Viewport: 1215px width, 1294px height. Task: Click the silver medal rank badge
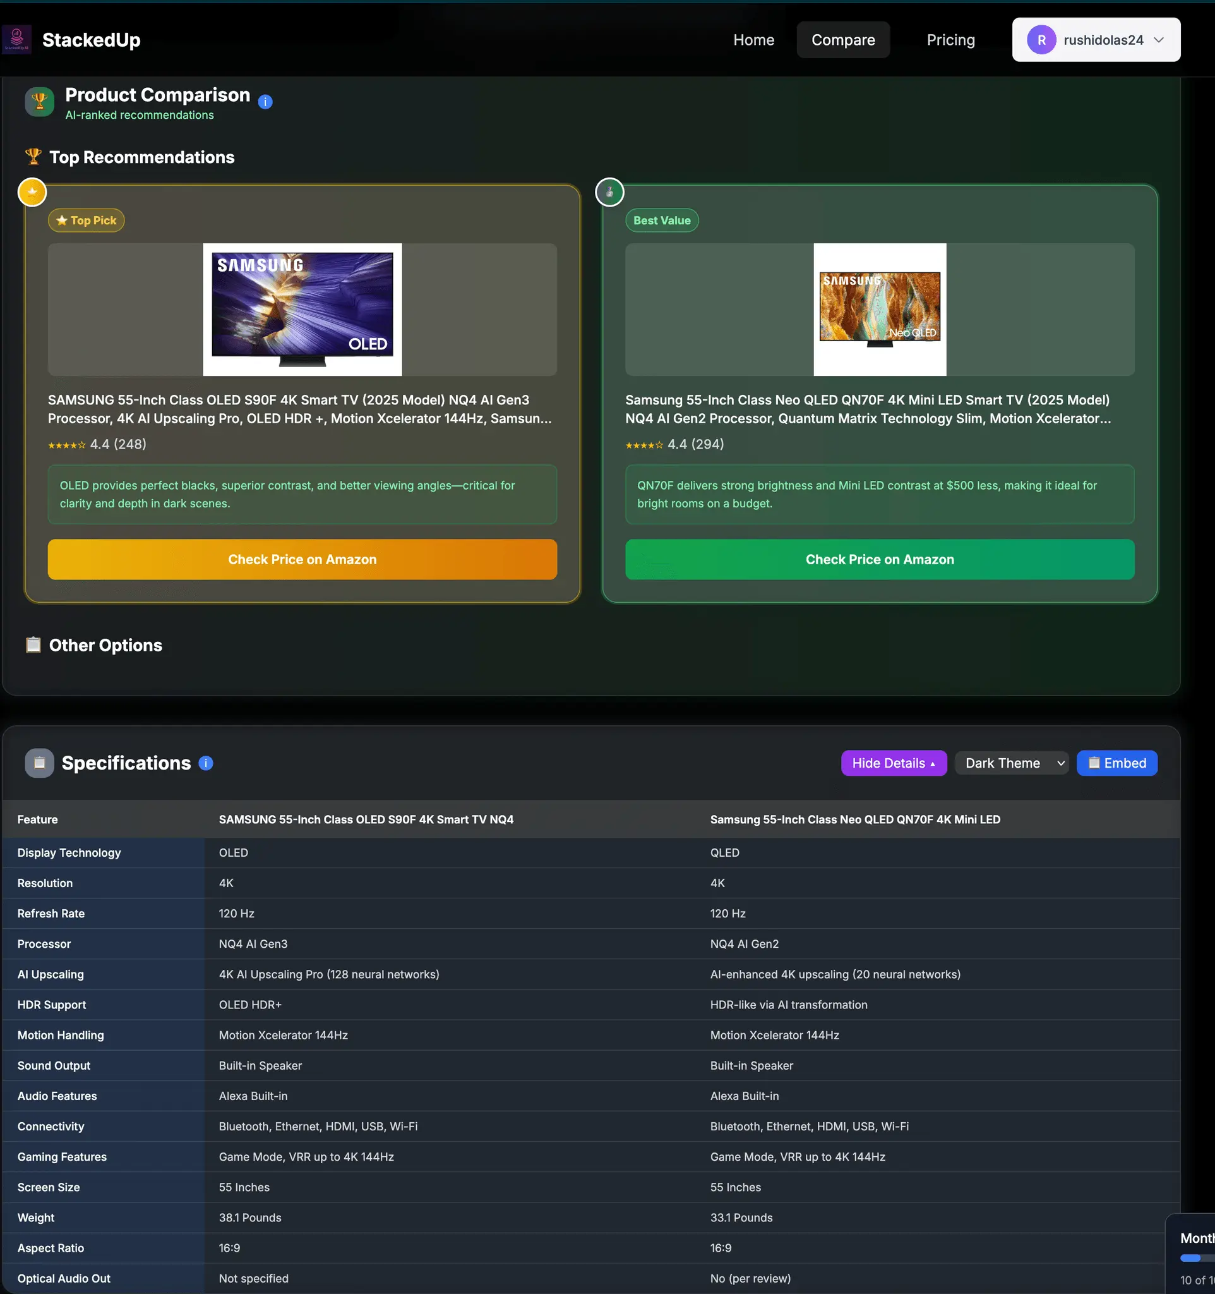click(x=609, y=192)
